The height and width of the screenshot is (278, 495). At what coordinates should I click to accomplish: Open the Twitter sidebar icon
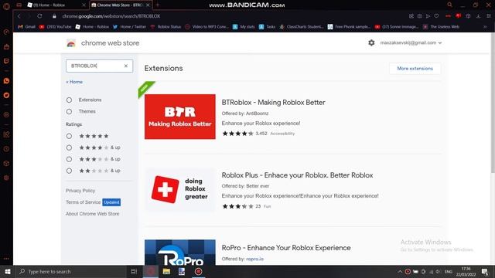[6, 95]
